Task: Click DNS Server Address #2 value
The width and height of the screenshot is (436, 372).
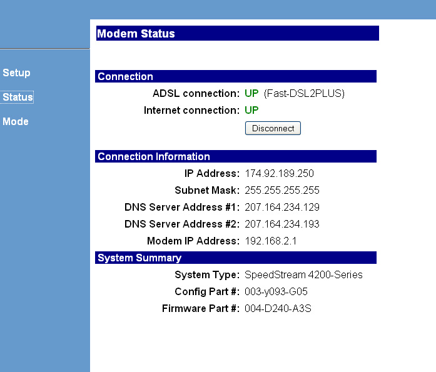Action: [282, 224]
